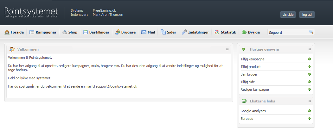Image resolution: width=333 pixels, height=135 pixels.
Task: Click the log ud button
Action: pyautogui.click(x=307, y=15)
